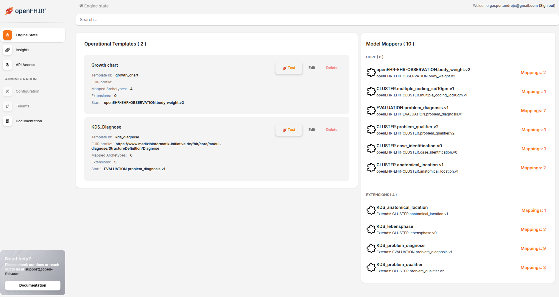Click puzzle icon for body_weight.v2 mapper

pos(371,73)
